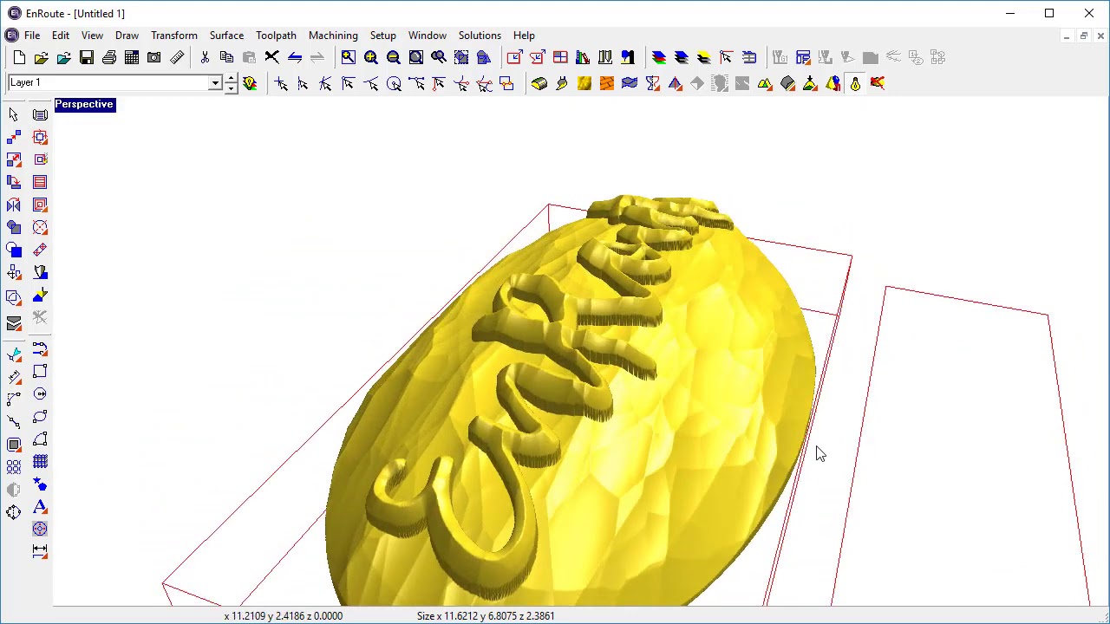The width and height of the screenshot is (1110, 624).
Task: Click the crossed-out relief delete icon
Action: click(878, 83)
